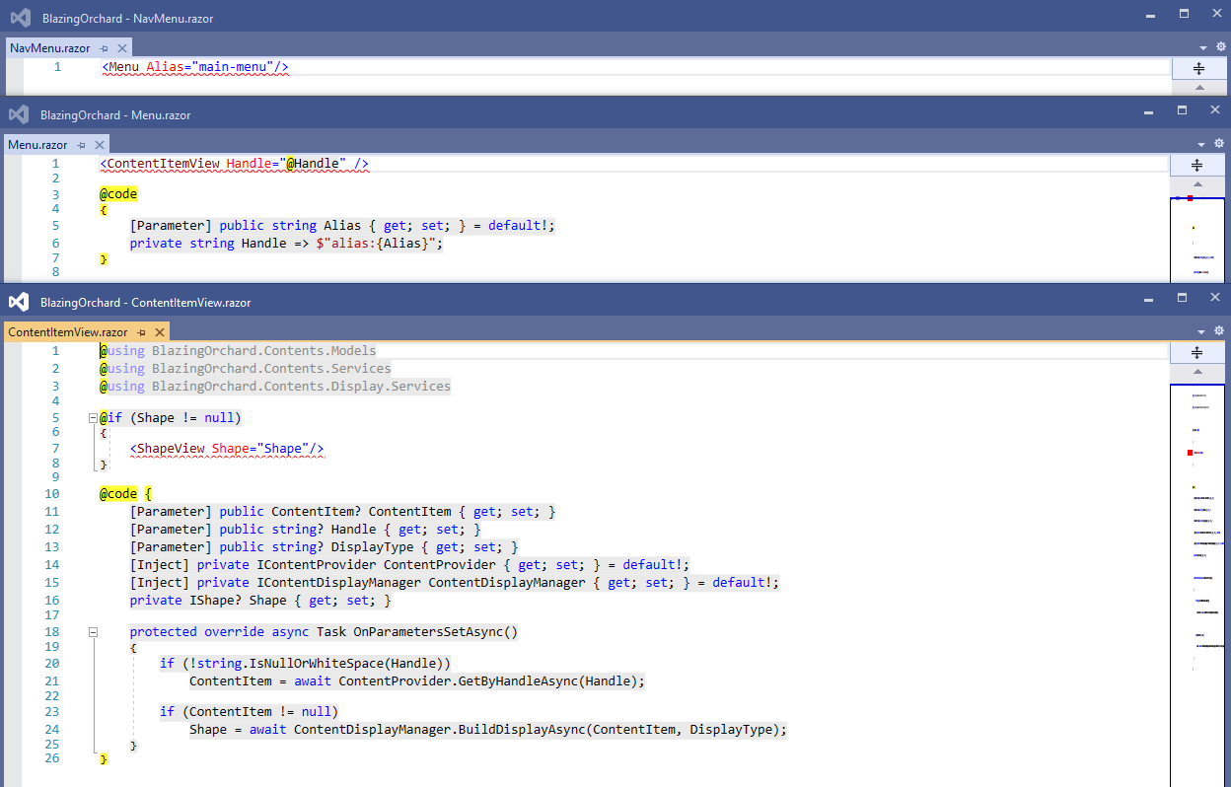Screen dimensions: 1231x787
Task: Close the Menu.razor tab
Action: coord(101,144)
